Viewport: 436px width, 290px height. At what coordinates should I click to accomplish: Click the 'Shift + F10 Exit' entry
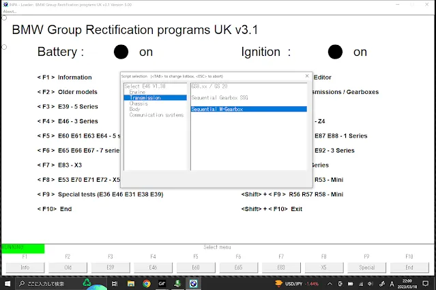pyautogui.click(x=272, y=209)
